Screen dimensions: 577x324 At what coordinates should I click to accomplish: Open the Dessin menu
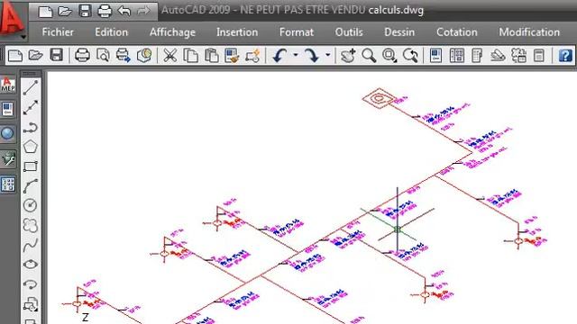click(x=399, y=32)
